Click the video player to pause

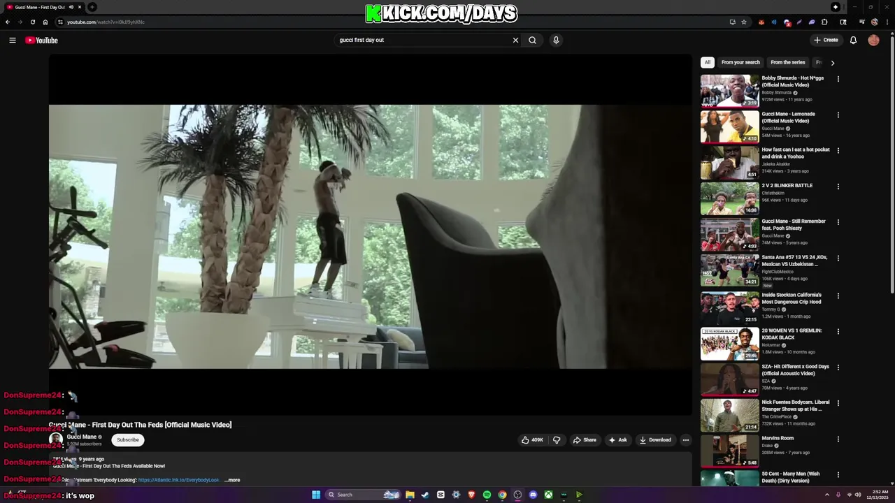370,237
